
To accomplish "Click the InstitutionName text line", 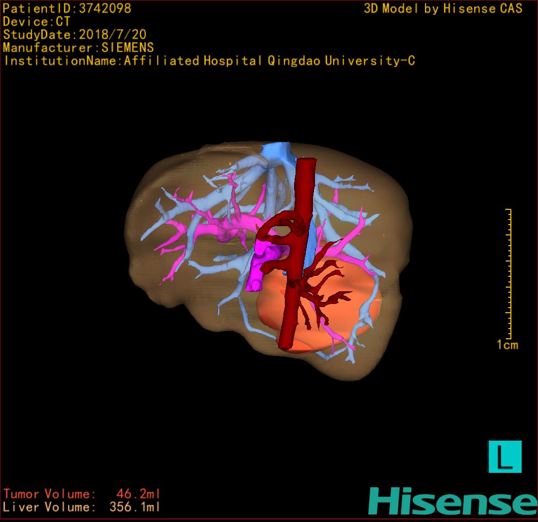I will coord(209,61).
